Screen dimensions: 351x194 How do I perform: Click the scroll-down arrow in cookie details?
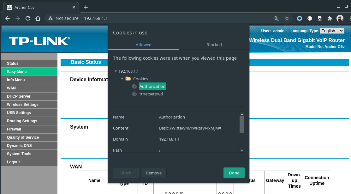pyautogui.click(x=242, y=150)
